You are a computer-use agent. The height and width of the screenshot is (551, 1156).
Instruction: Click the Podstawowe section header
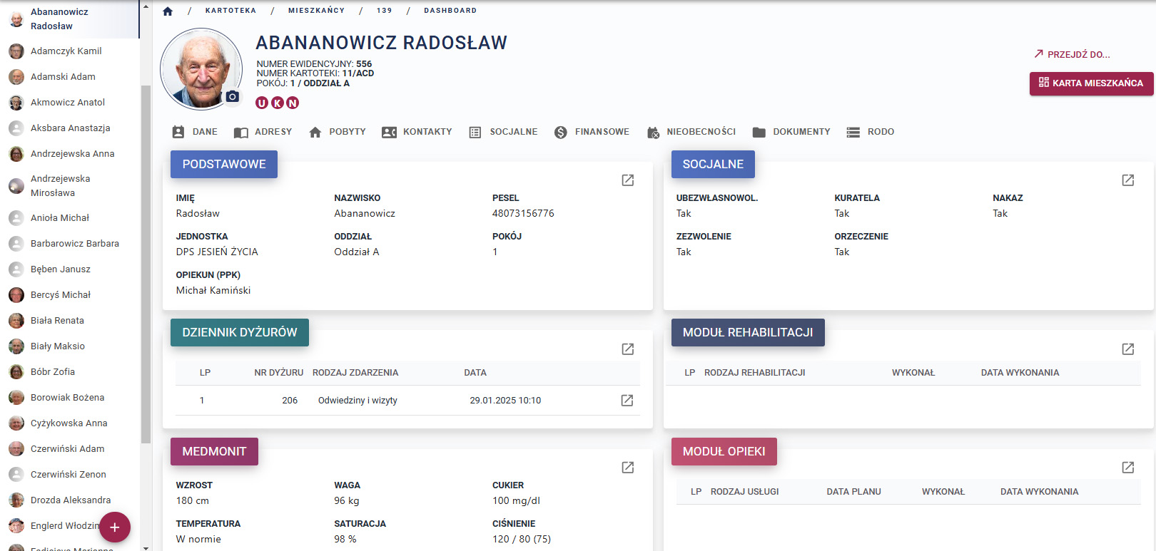224,164
